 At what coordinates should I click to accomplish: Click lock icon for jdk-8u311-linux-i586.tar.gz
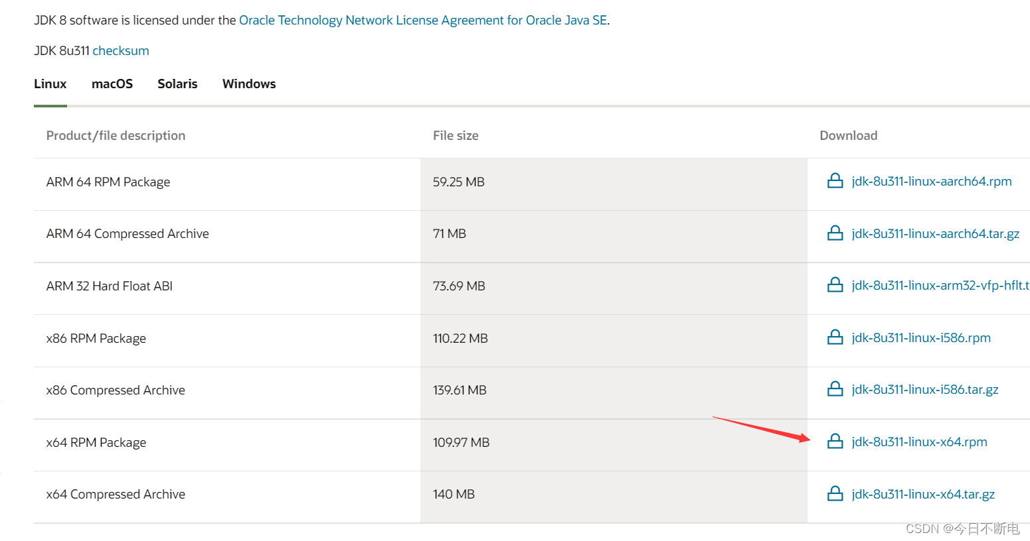pyautogui.click(x=835, y=389)
